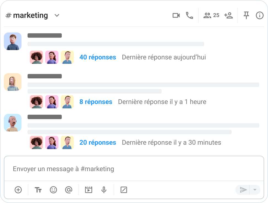Start a voice call with the phone icon
The width and height of the screenshot is (268, 203).
tap(189, 15)
